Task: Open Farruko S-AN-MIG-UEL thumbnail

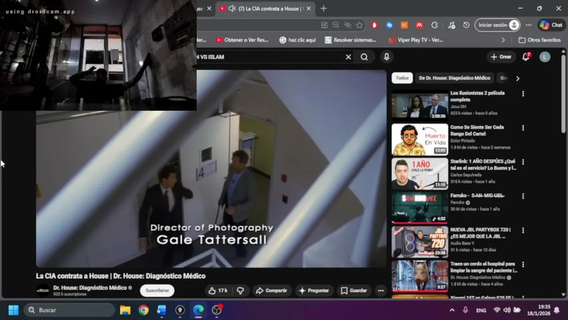Action: [420, 208]
